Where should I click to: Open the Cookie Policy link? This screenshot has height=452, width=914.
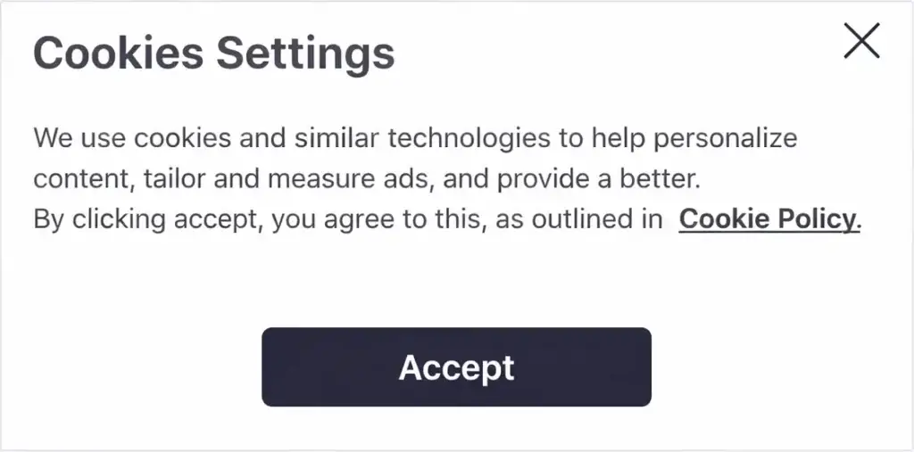[769, 218]
